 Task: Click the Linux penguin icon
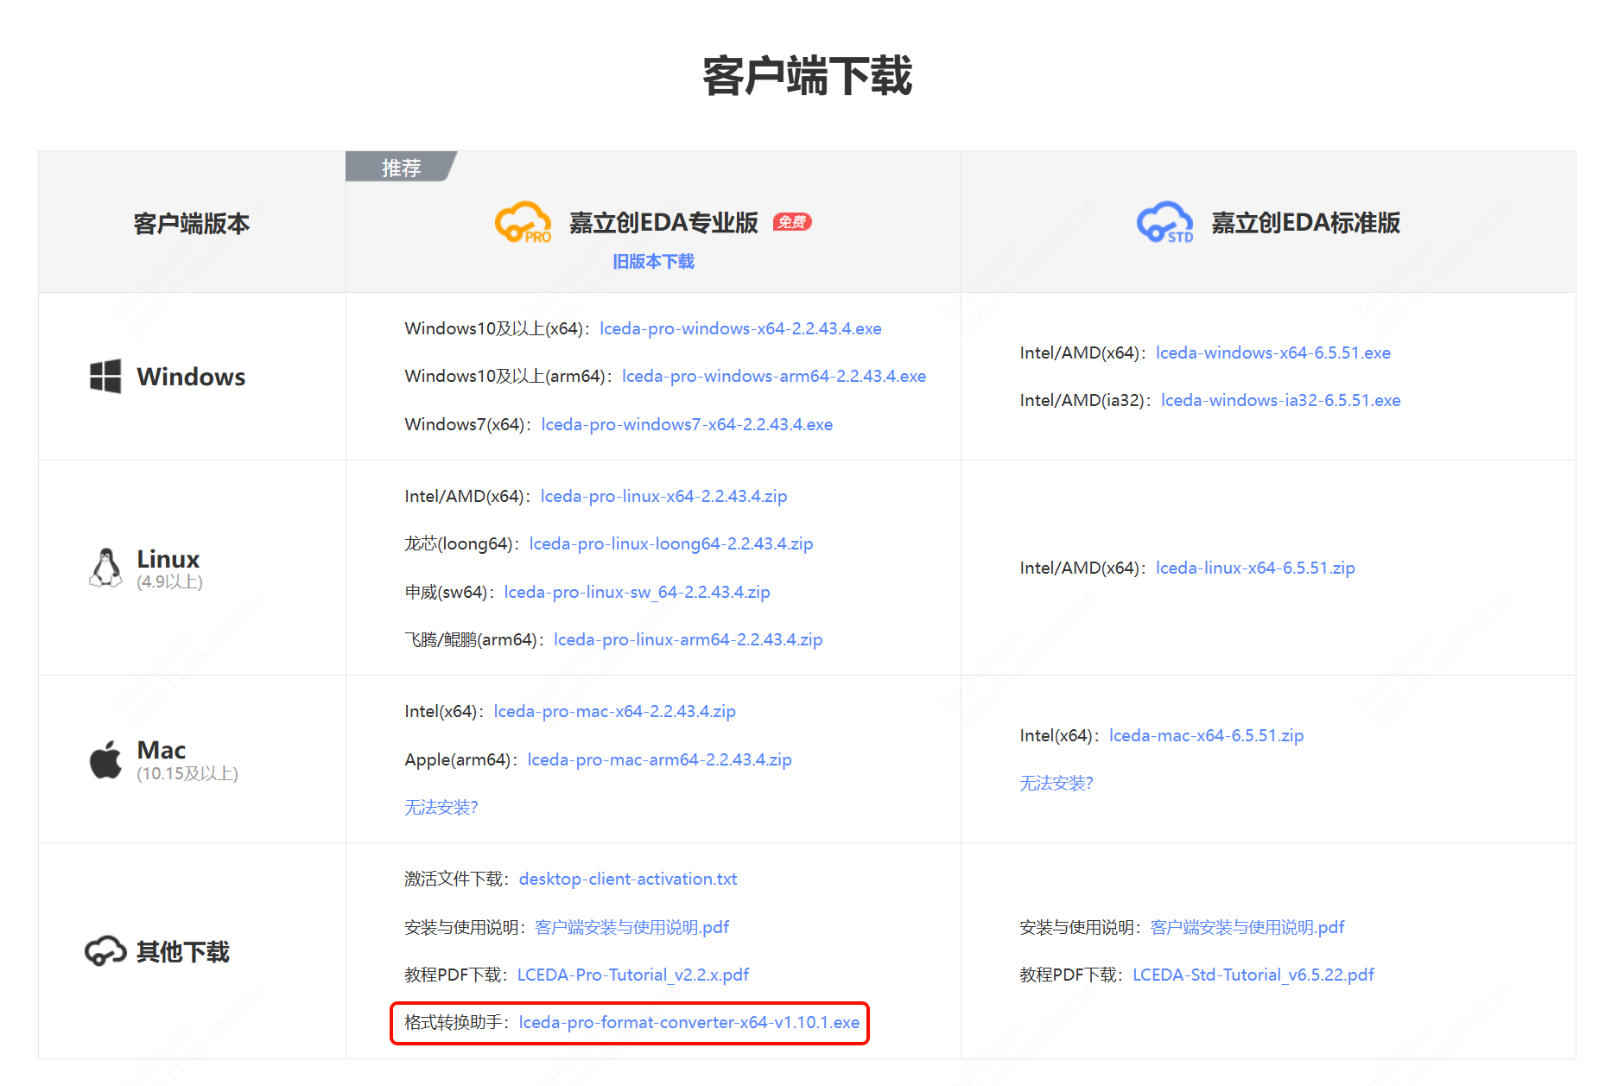[104, 567]
